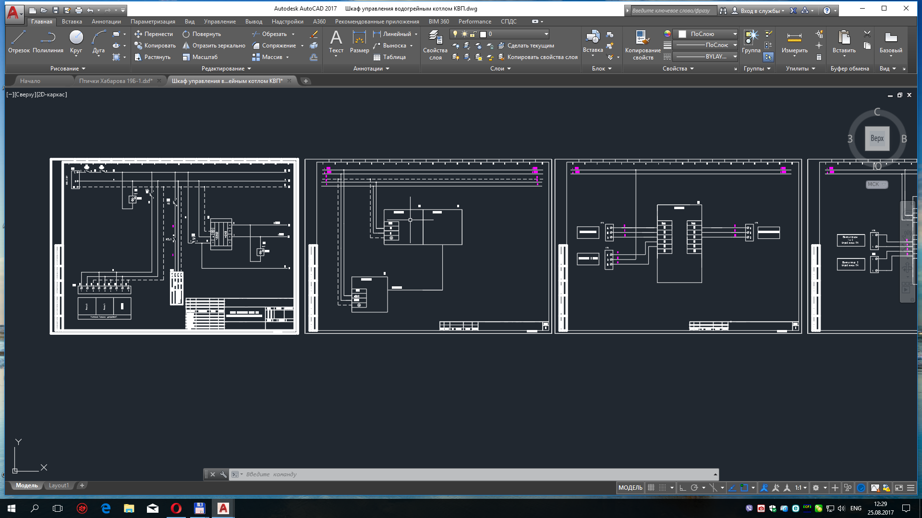This screenshot has width=922, height=518.
Task: Open the Параметризация ribbon tab
Action: (153, 22)
